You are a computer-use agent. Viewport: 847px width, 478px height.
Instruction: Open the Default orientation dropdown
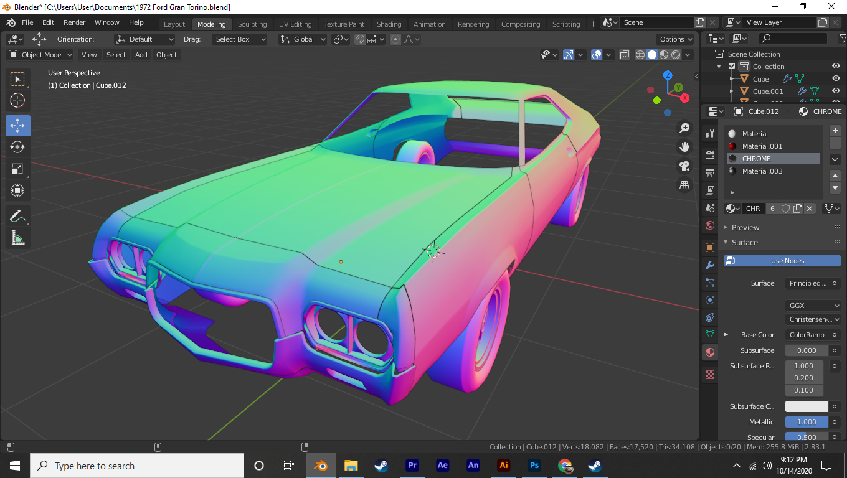[144, 39]
